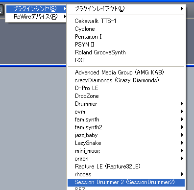Click the arrow beside ReWireデバイス(R)
Image resolution: width=194 pixels, height=190 pixels.
(x=65, y=17)
